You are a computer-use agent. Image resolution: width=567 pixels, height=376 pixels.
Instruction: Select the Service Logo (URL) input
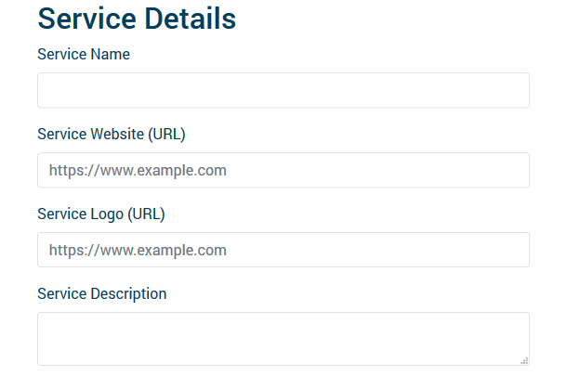coord(283,251)
